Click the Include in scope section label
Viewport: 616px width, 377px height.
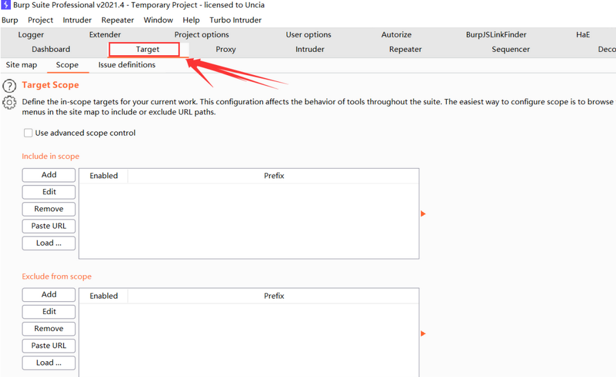pyautogui.click(x=51, y=156)
